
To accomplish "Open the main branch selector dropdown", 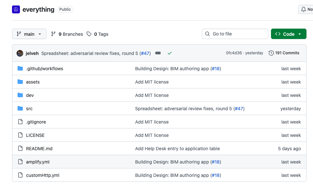I will point(29,34).
